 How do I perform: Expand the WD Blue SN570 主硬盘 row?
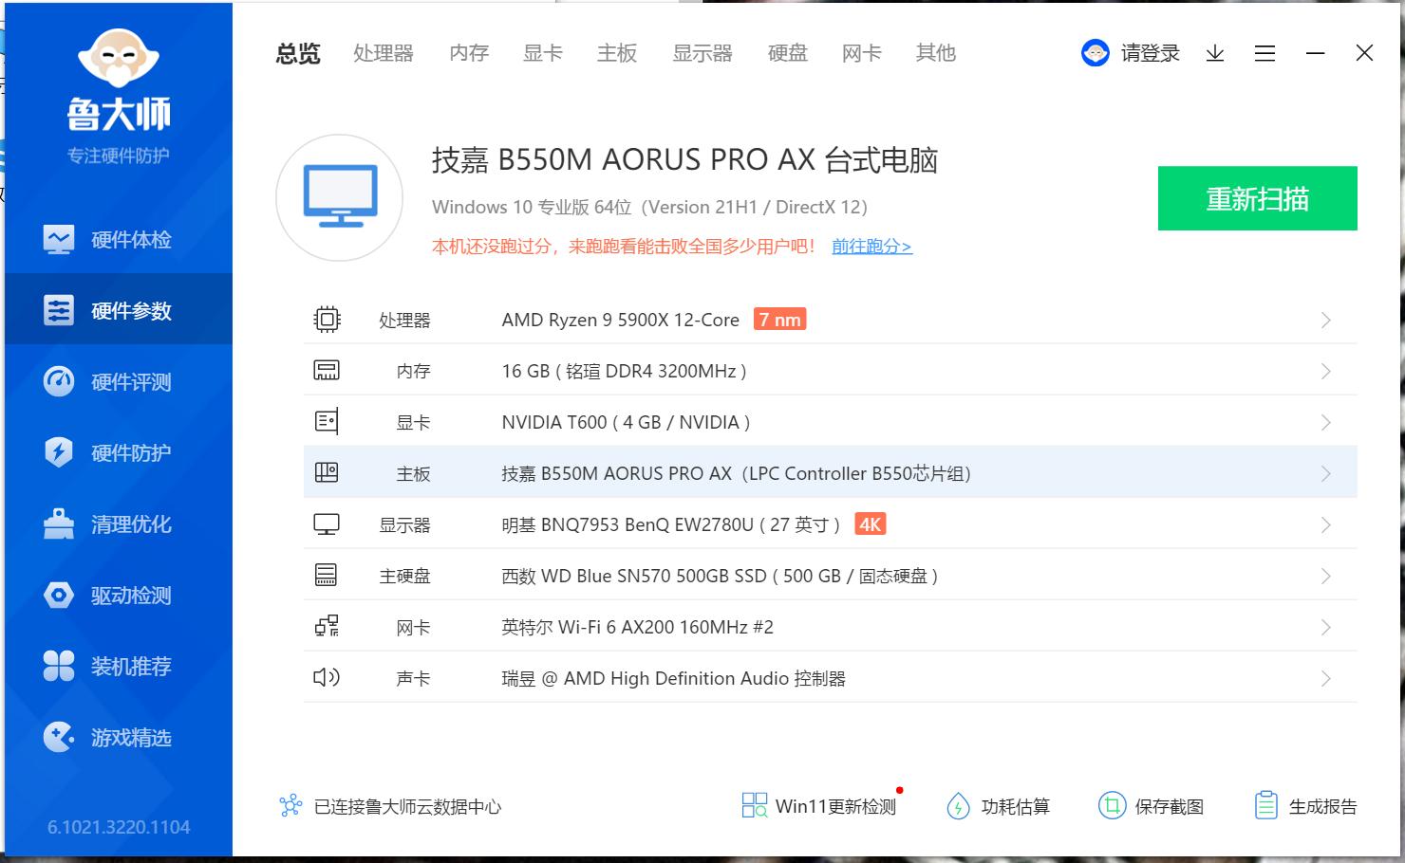(x=1325, y=575)
